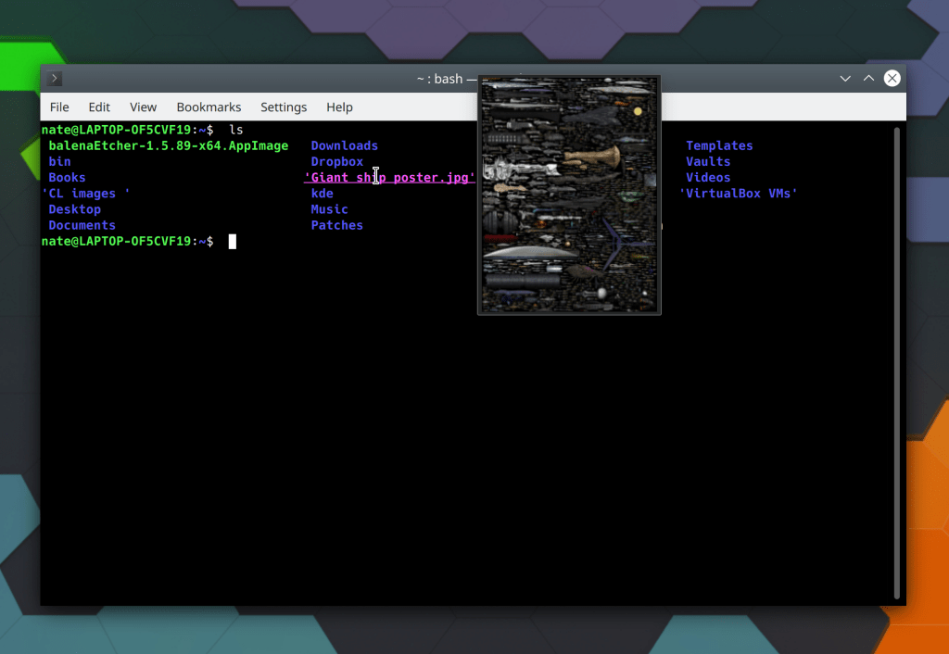The height and width of the screenshot is (654, 949).
Task: Click the terminal's vertical scrollbar
Action: pyautogui.click(x=896, y=361)
